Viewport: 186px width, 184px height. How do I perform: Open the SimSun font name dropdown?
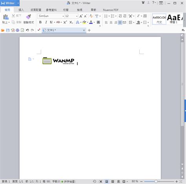click(x=63, y=16)
